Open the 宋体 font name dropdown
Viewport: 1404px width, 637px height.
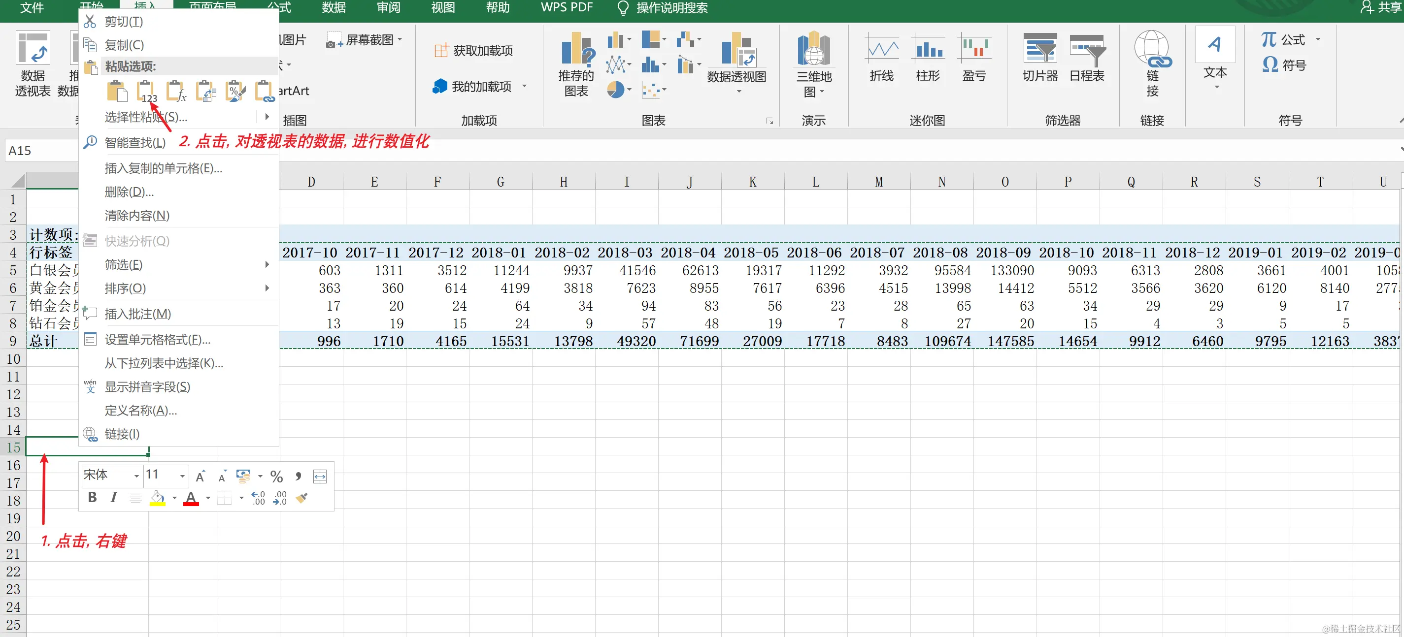pyautogui.click(x=136, y=477)
